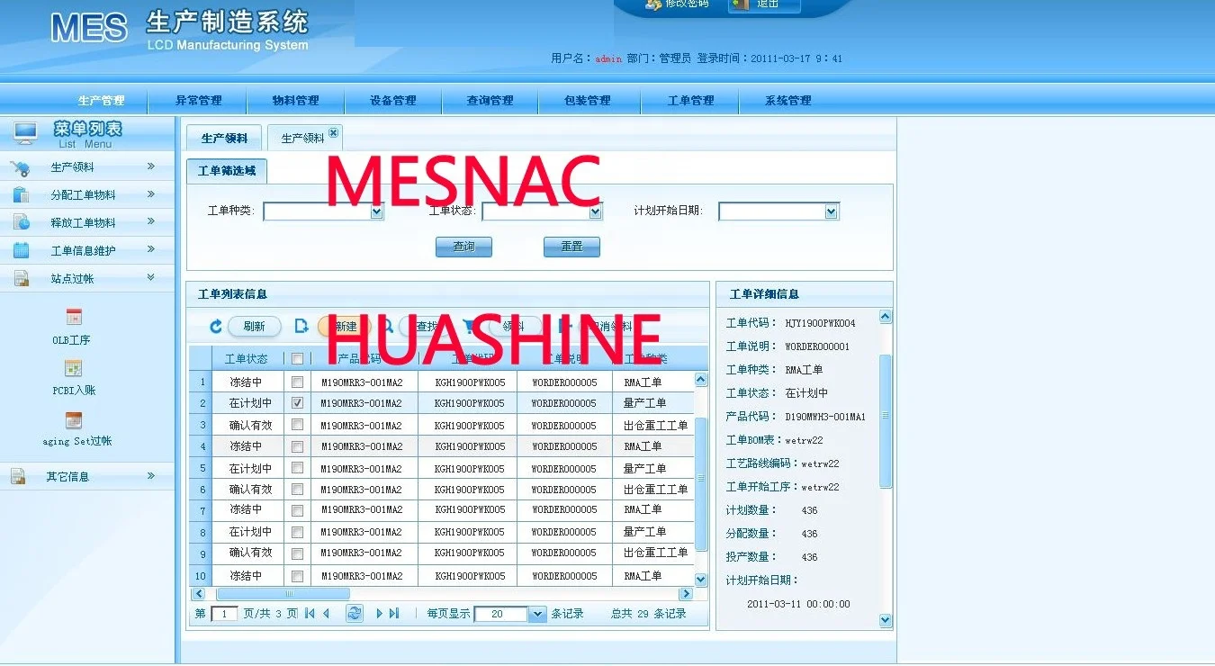Image resolution: width=1215 pixels, height=666 pixels.
Task: Collapse the 站点过帐 sidebar section chevron
Action: 151,277
